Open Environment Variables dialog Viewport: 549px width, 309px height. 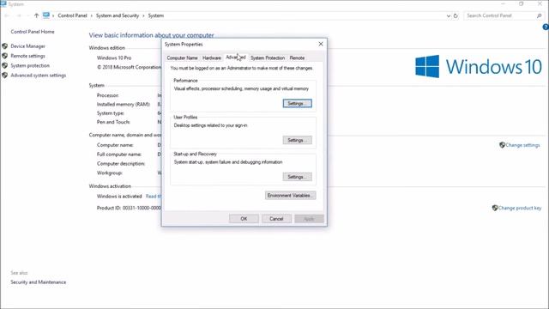click(x=290, y=196)
